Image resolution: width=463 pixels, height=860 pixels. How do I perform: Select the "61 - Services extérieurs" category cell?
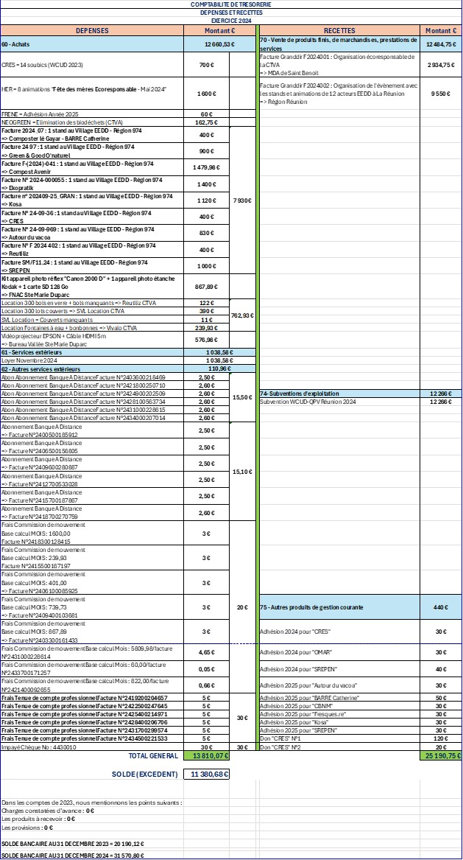(x=92, y=352)
